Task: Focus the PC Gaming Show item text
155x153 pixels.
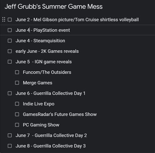Action: point(41,125)
